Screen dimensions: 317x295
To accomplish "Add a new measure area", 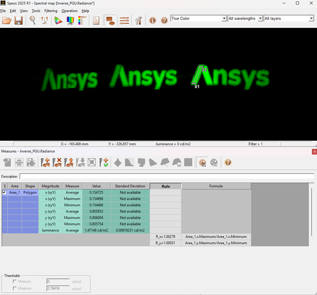I will (45, 162).
